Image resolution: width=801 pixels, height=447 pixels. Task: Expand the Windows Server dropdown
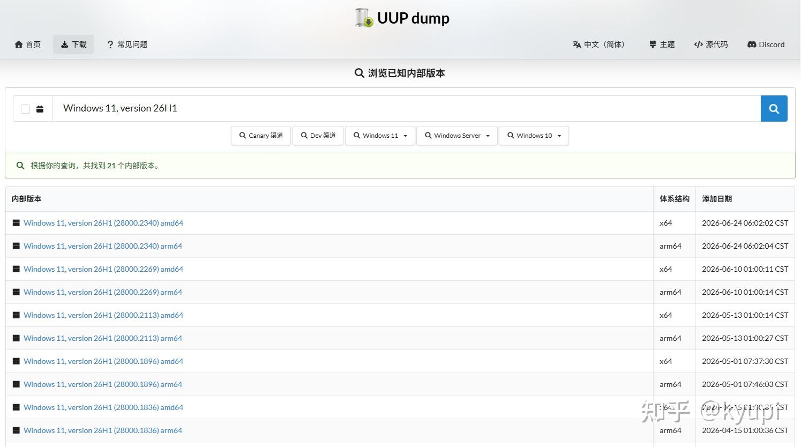(457, 136)
